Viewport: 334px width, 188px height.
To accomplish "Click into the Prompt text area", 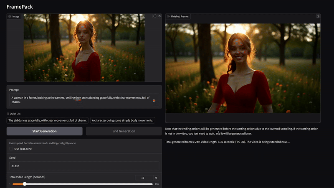I will click(x=84, y=100).
